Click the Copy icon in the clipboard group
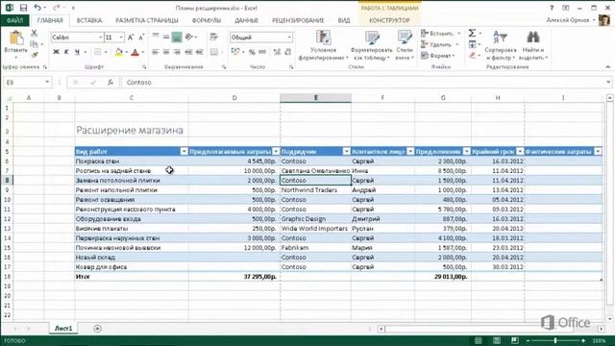The width and height of the screenshot is (615, 346). pos(35,44)
